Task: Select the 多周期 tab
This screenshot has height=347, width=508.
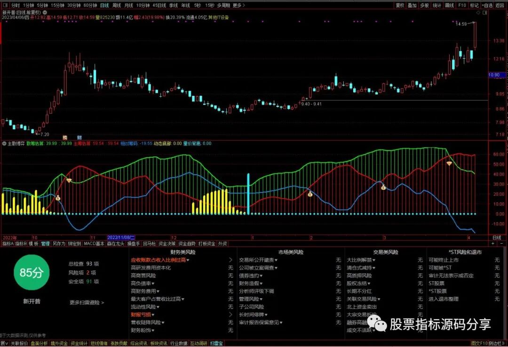Action: tap(223, 6)
